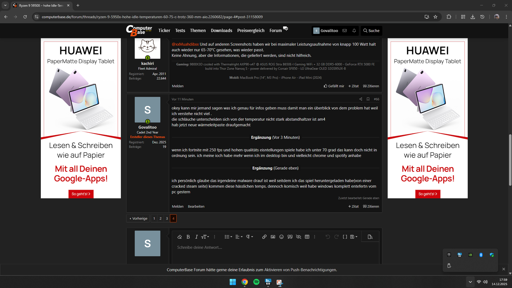Insert a quote block with the quotation icon
512x288 pixels.
[x=290, y=237]
